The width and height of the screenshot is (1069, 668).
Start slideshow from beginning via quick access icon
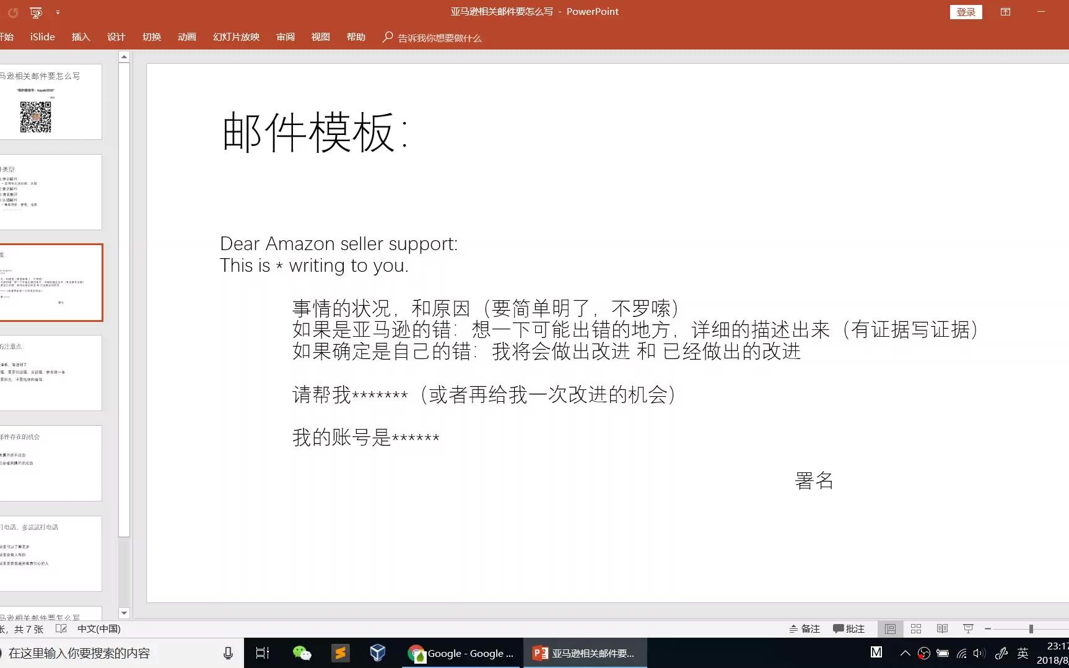coord(36,12)
